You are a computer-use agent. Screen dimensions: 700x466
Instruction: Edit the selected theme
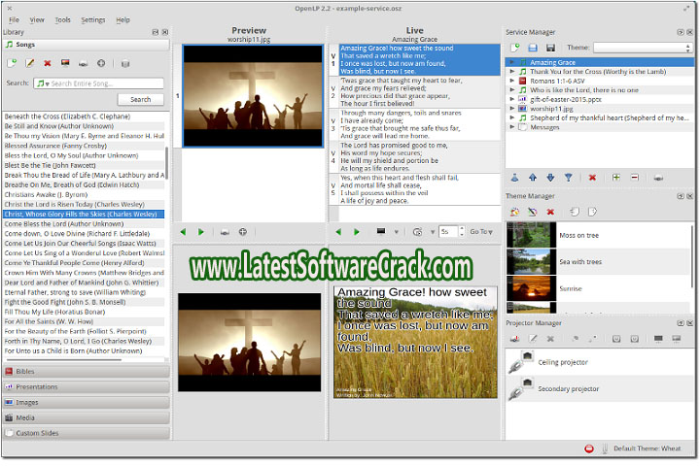point(533,212)
